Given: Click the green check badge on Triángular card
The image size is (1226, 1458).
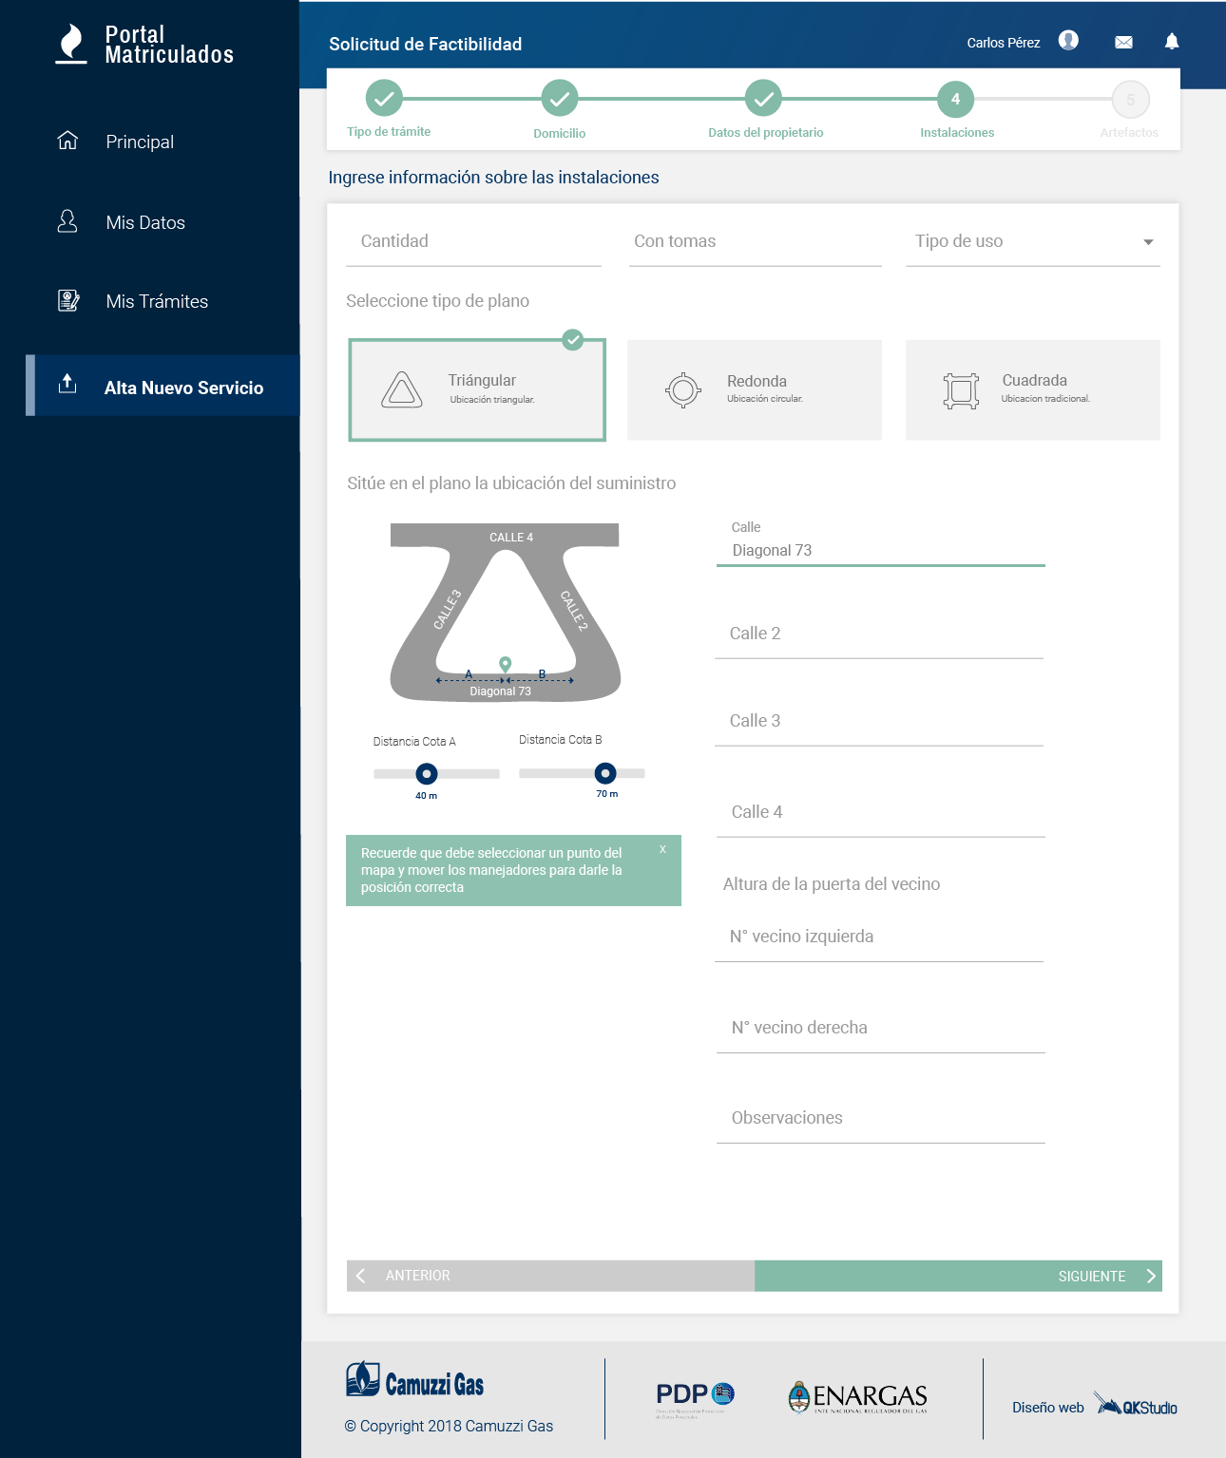Looking at the screenshot, I should (x=572, y=339).
